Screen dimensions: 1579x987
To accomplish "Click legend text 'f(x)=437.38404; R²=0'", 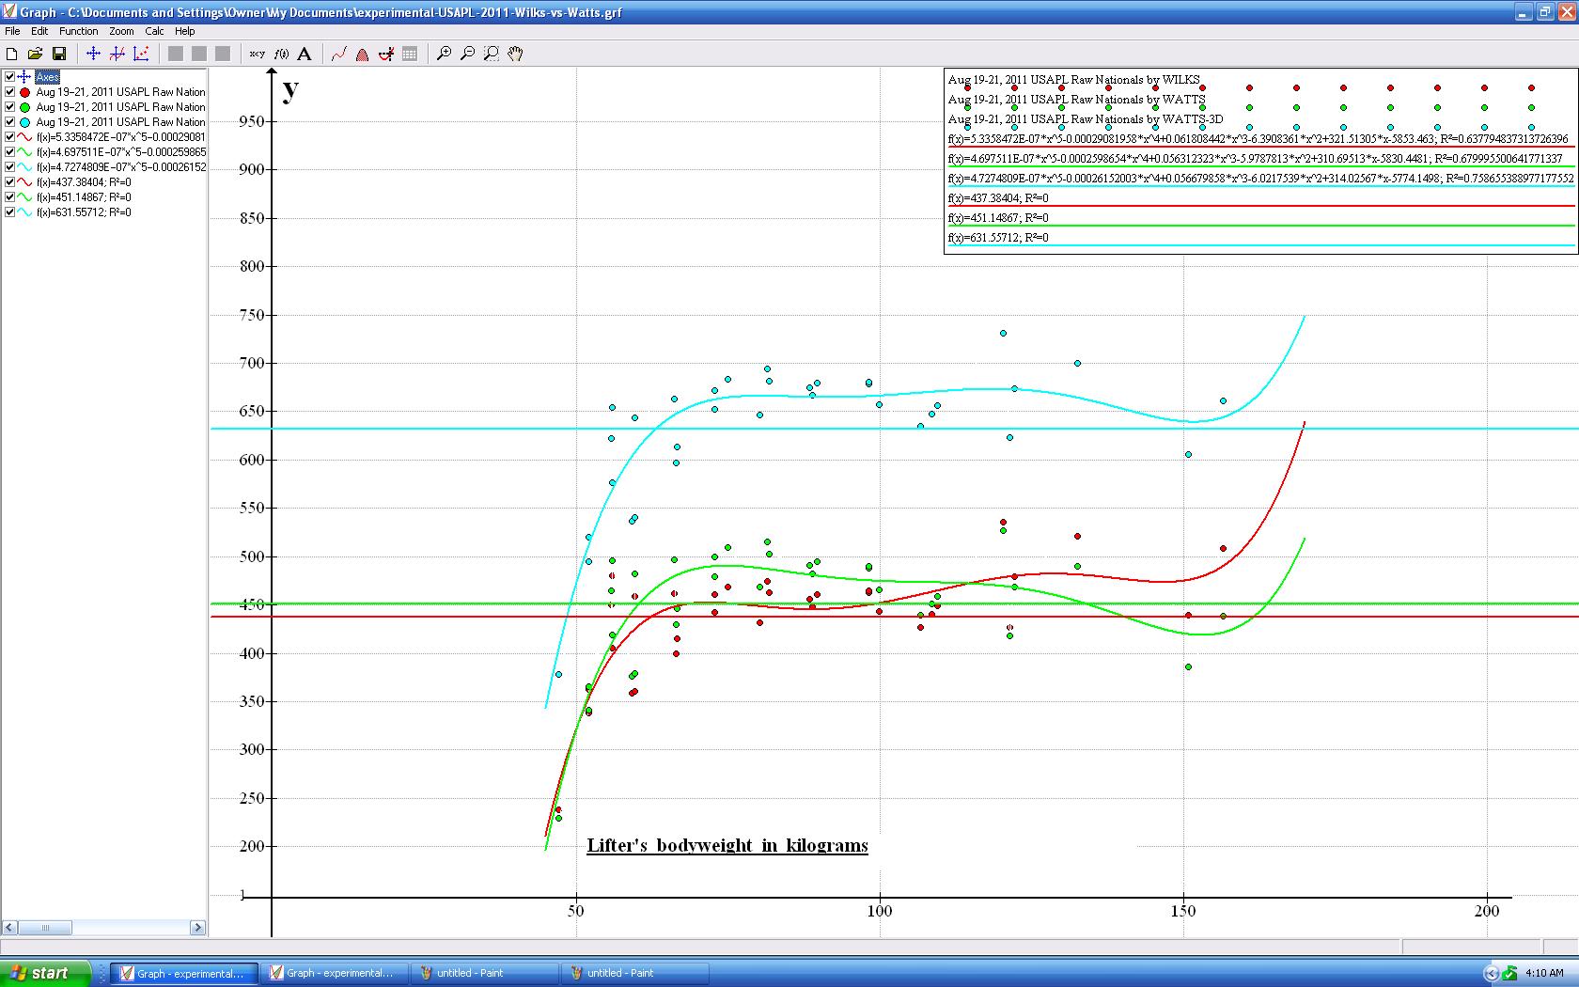I will [x=998, y=198].
